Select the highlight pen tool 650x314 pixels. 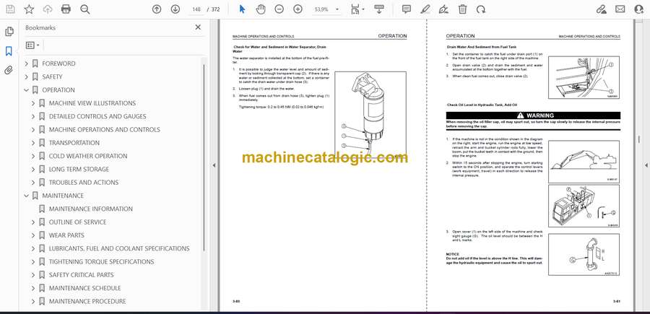pyautogui.click(x=425, y=9)
